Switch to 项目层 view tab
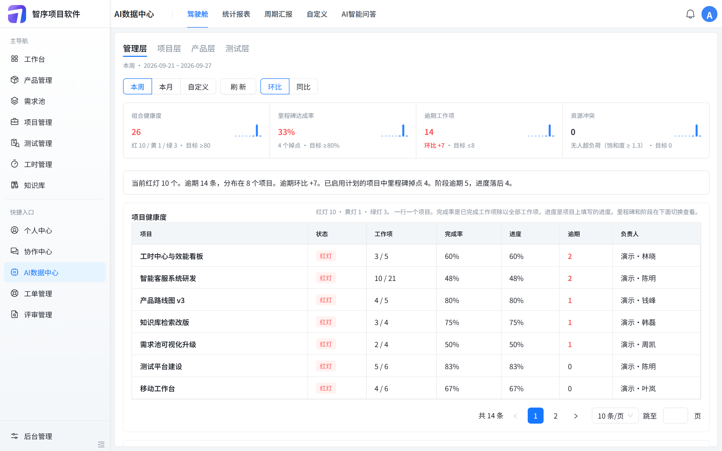The image size is (722, 451). click(x=169, y=49)
